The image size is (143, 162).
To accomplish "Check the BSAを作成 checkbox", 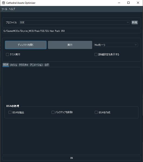I will pyautogui.click(x=96, y=112).
